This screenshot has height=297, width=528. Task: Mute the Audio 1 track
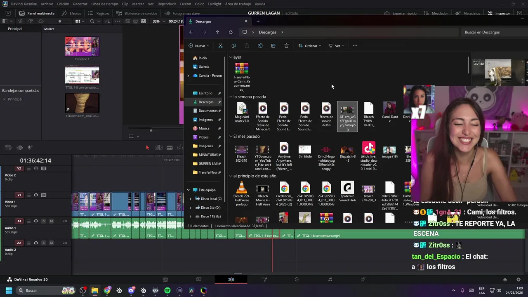51,221
